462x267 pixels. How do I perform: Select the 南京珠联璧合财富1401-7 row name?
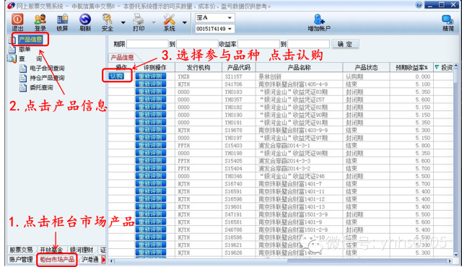coord(290,183)
